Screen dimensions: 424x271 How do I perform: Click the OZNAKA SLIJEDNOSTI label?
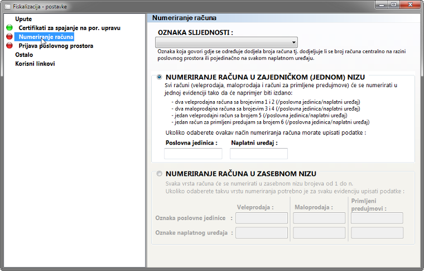tap(195, 32)
